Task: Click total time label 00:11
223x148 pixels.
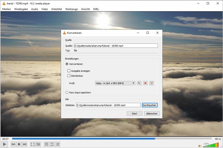Action: pos(218,139)
